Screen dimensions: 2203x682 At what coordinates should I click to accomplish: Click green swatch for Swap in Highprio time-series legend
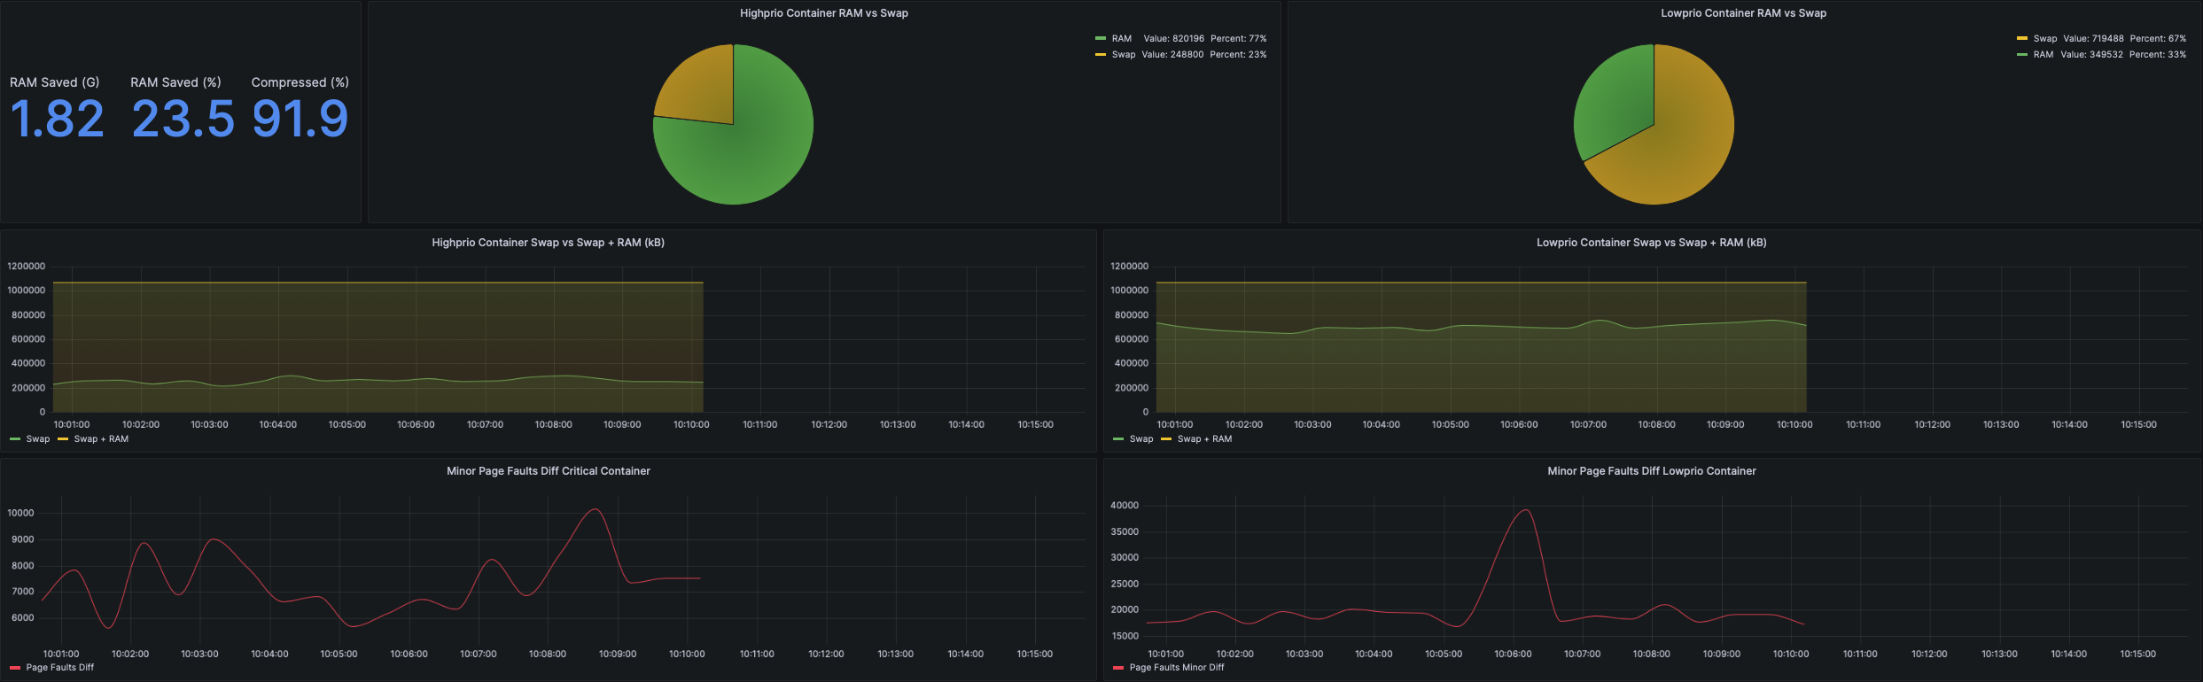pyautogui.click(x=15, y=439)
